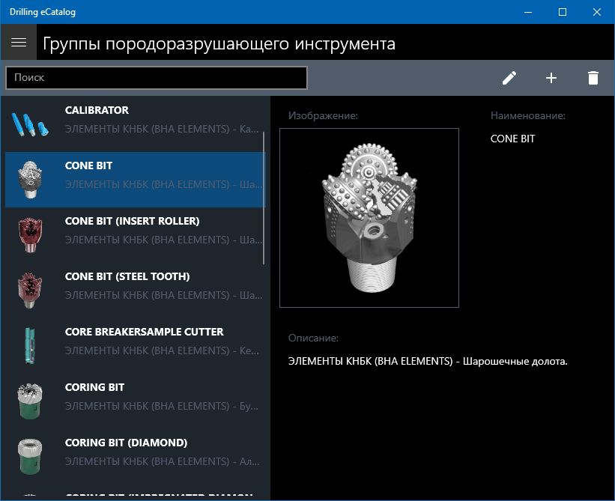Select the CALIBRATOR list item
This screenshot has height=501, width=615.
(136, 124)
